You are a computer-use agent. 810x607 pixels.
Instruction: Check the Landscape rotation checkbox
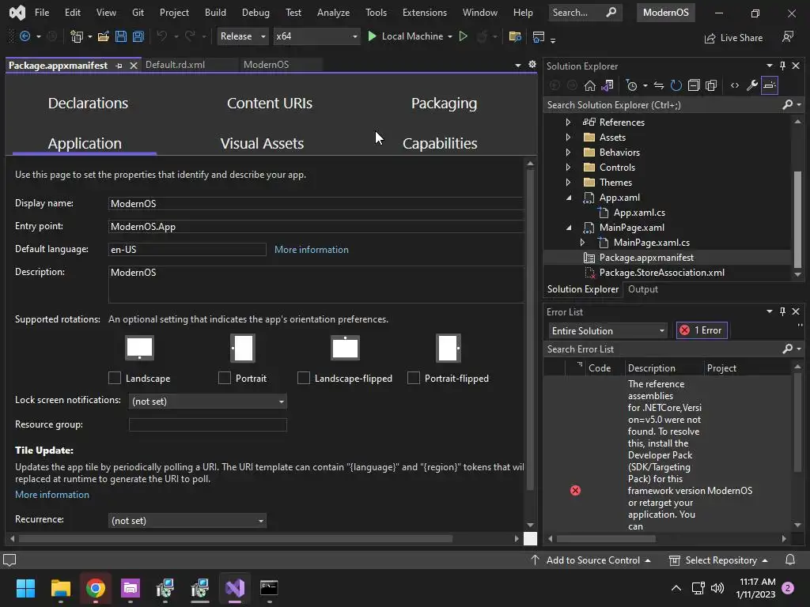[115, 379]
